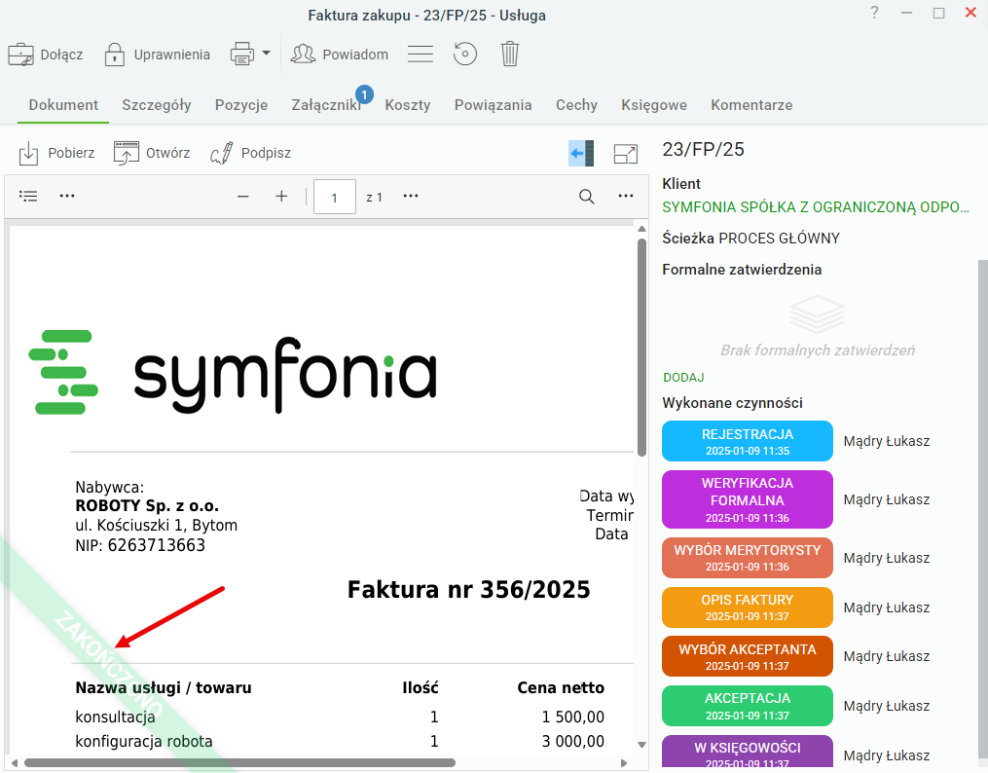Open the Pozycje tab
This screenshot has height=773, width=988.
tap(241, 105)
